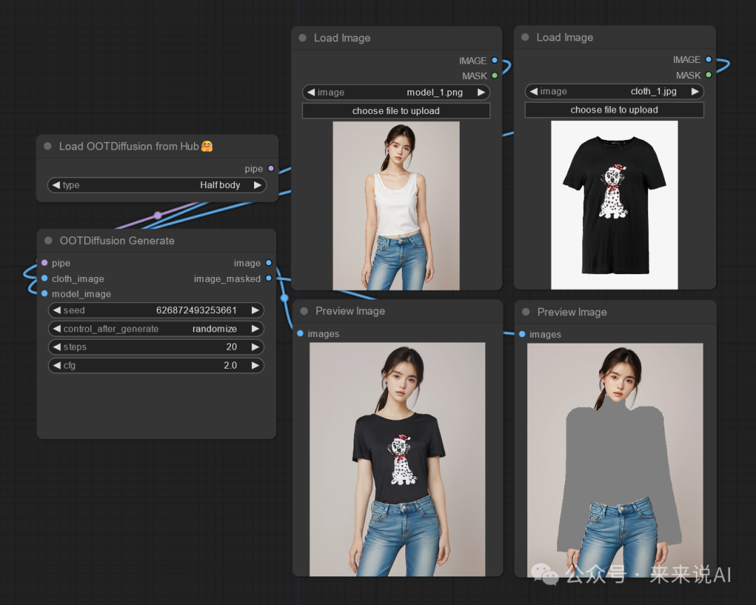Click the pipe input socket on OOTDiffusion Generate
This screenshot has width=756, height=605.
tap(44, 262)
